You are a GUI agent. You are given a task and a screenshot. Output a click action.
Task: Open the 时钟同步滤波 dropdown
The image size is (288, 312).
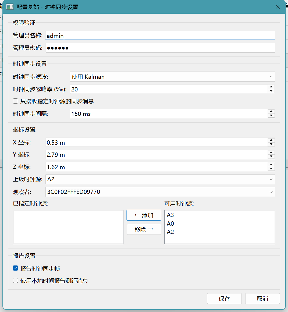[172, 77]
